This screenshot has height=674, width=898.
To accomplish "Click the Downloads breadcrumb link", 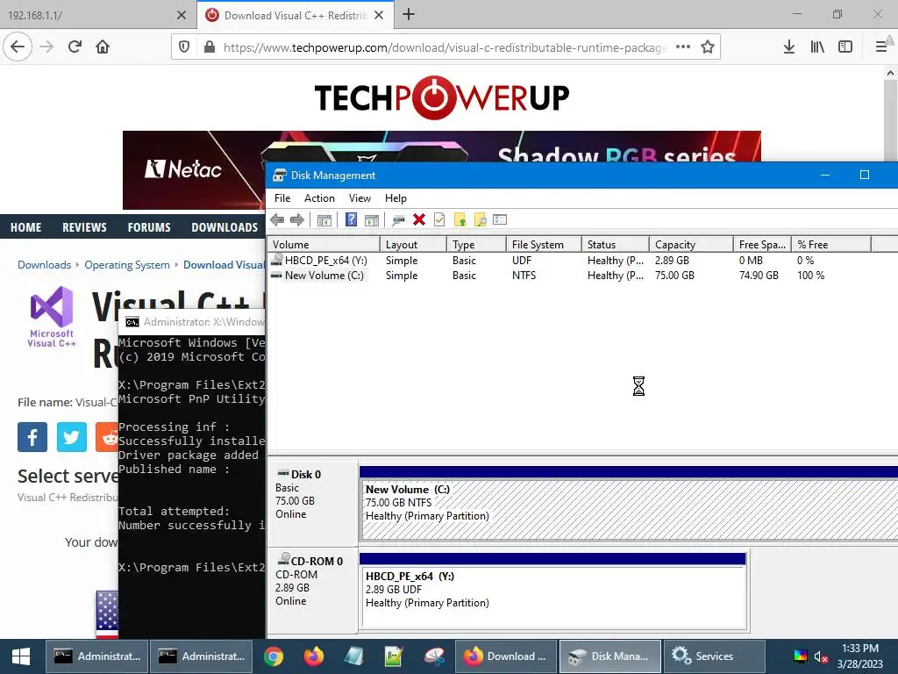I will 44,265.
